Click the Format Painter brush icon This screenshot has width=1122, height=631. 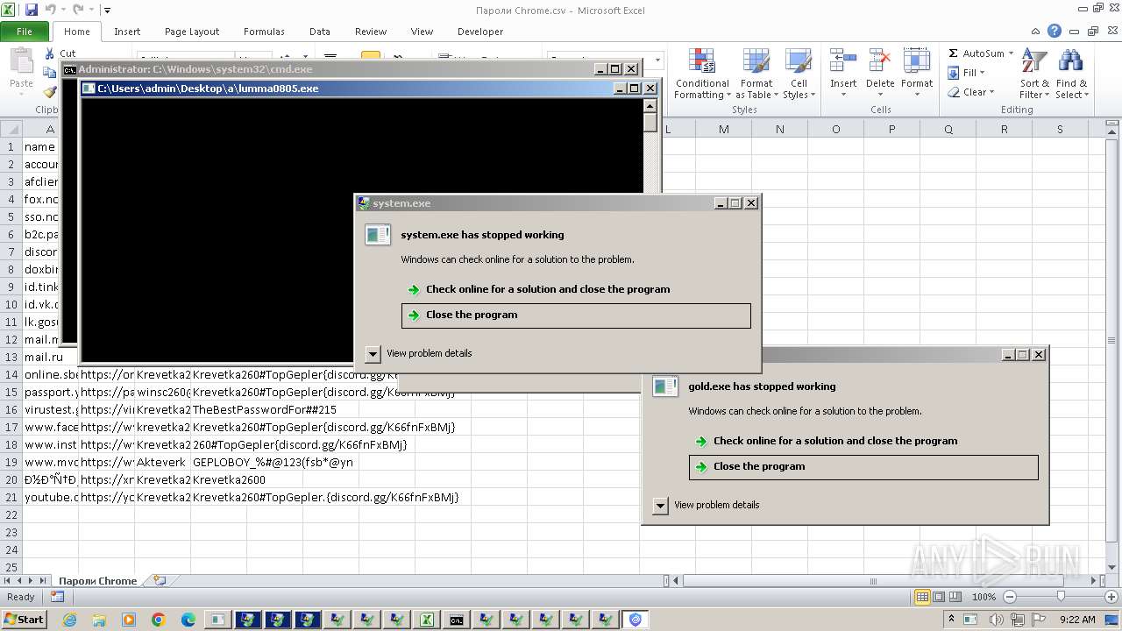tap(50, 91)
